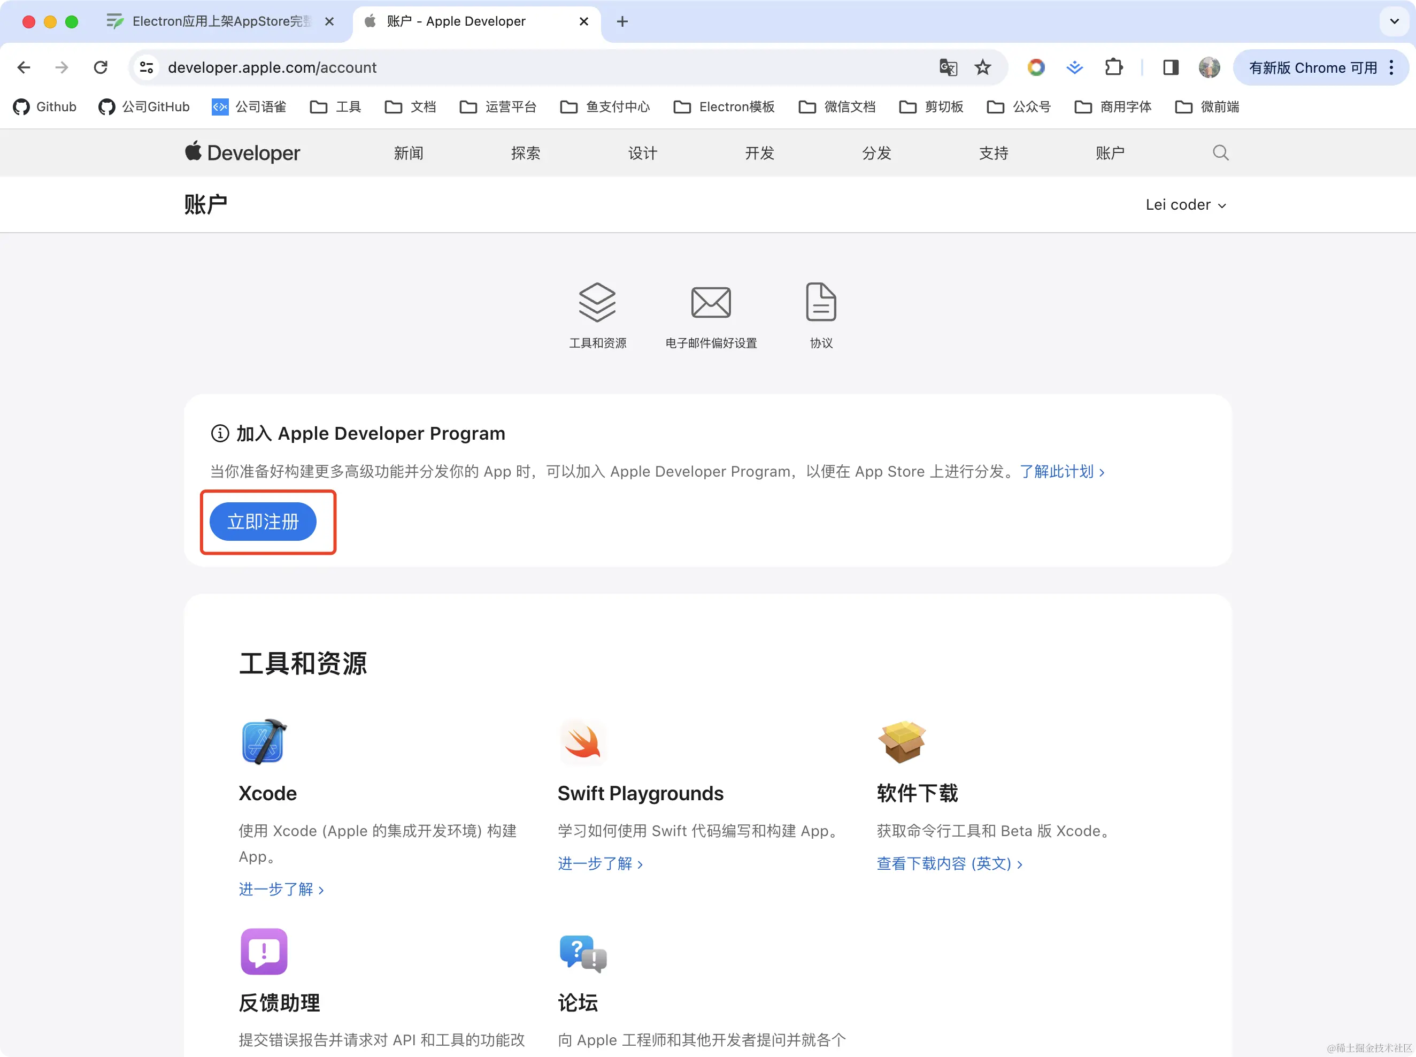Close the 账户 - Apple Developer tab
This screenshot has height=1057, width=1416.
point(583,22)
